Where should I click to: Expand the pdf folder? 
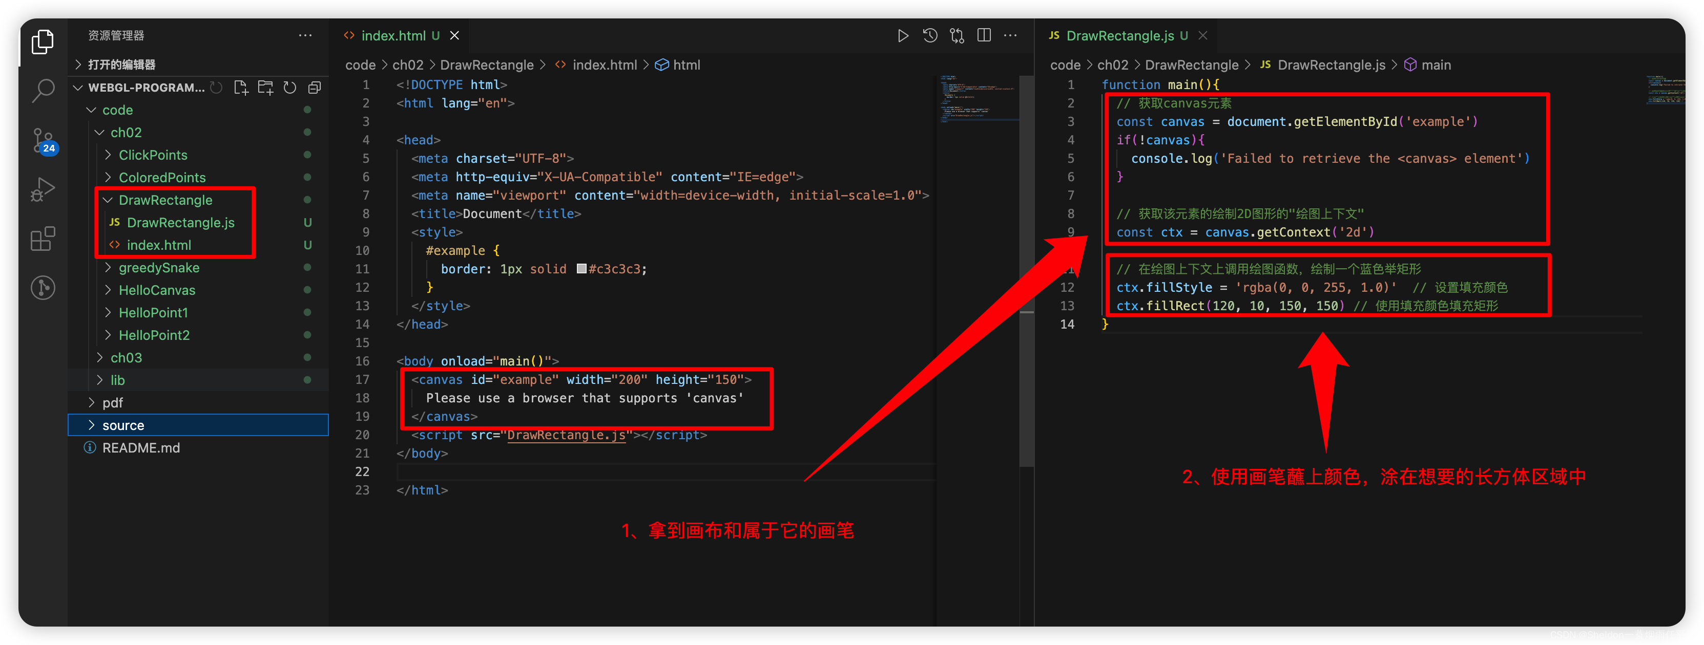(112, 402)
